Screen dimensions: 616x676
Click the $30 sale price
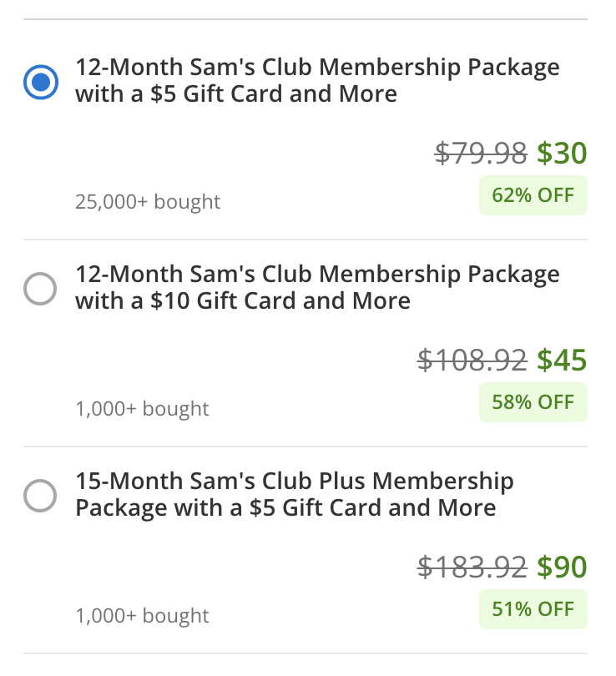564,154
